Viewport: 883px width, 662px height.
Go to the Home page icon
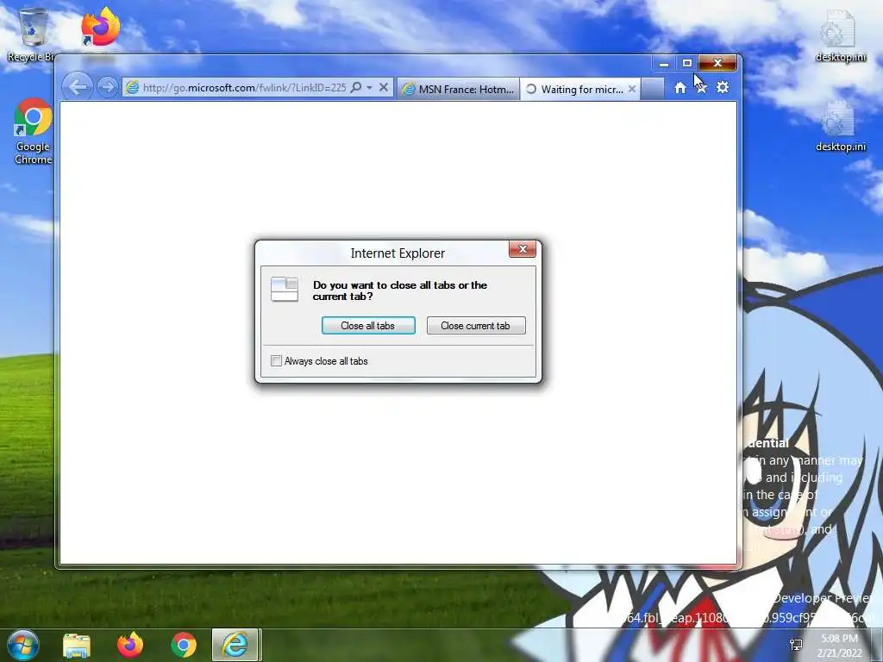[x=680, y=88]
